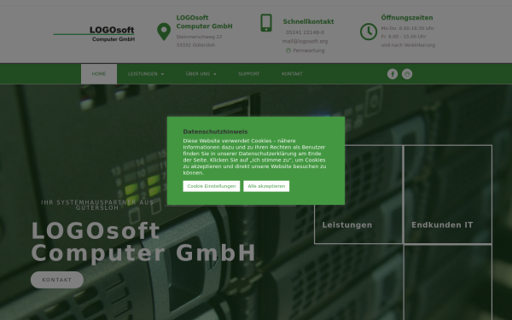The height and width of the screenshot is (320, 512).
Task: Click the Datenschutzhinweis heading
Action: [215, 131]
